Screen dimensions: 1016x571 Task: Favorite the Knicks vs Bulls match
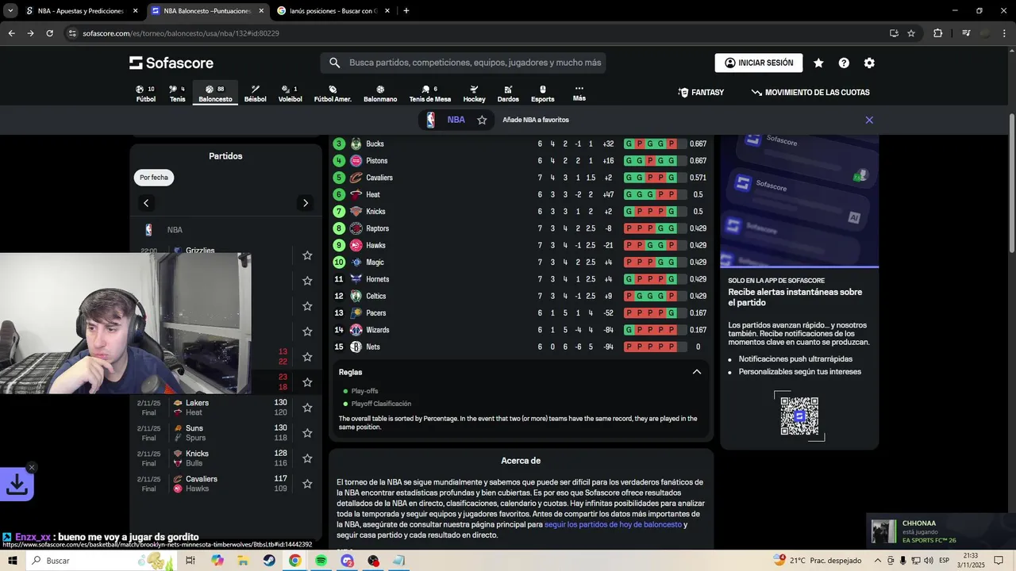[307, 458]
